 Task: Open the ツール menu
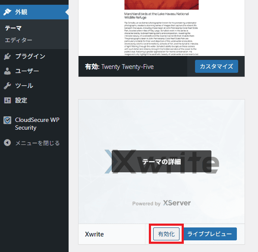click(x=34, y=86)
